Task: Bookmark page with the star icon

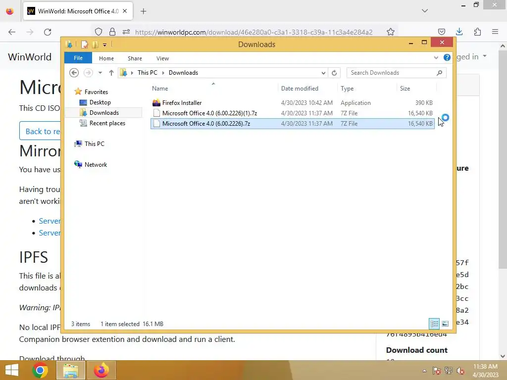Action: point(391,32)
